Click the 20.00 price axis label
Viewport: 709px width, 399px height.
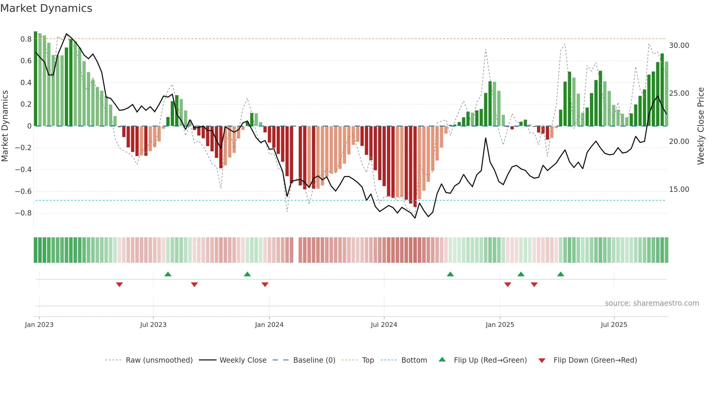click(x=679, y=141)
